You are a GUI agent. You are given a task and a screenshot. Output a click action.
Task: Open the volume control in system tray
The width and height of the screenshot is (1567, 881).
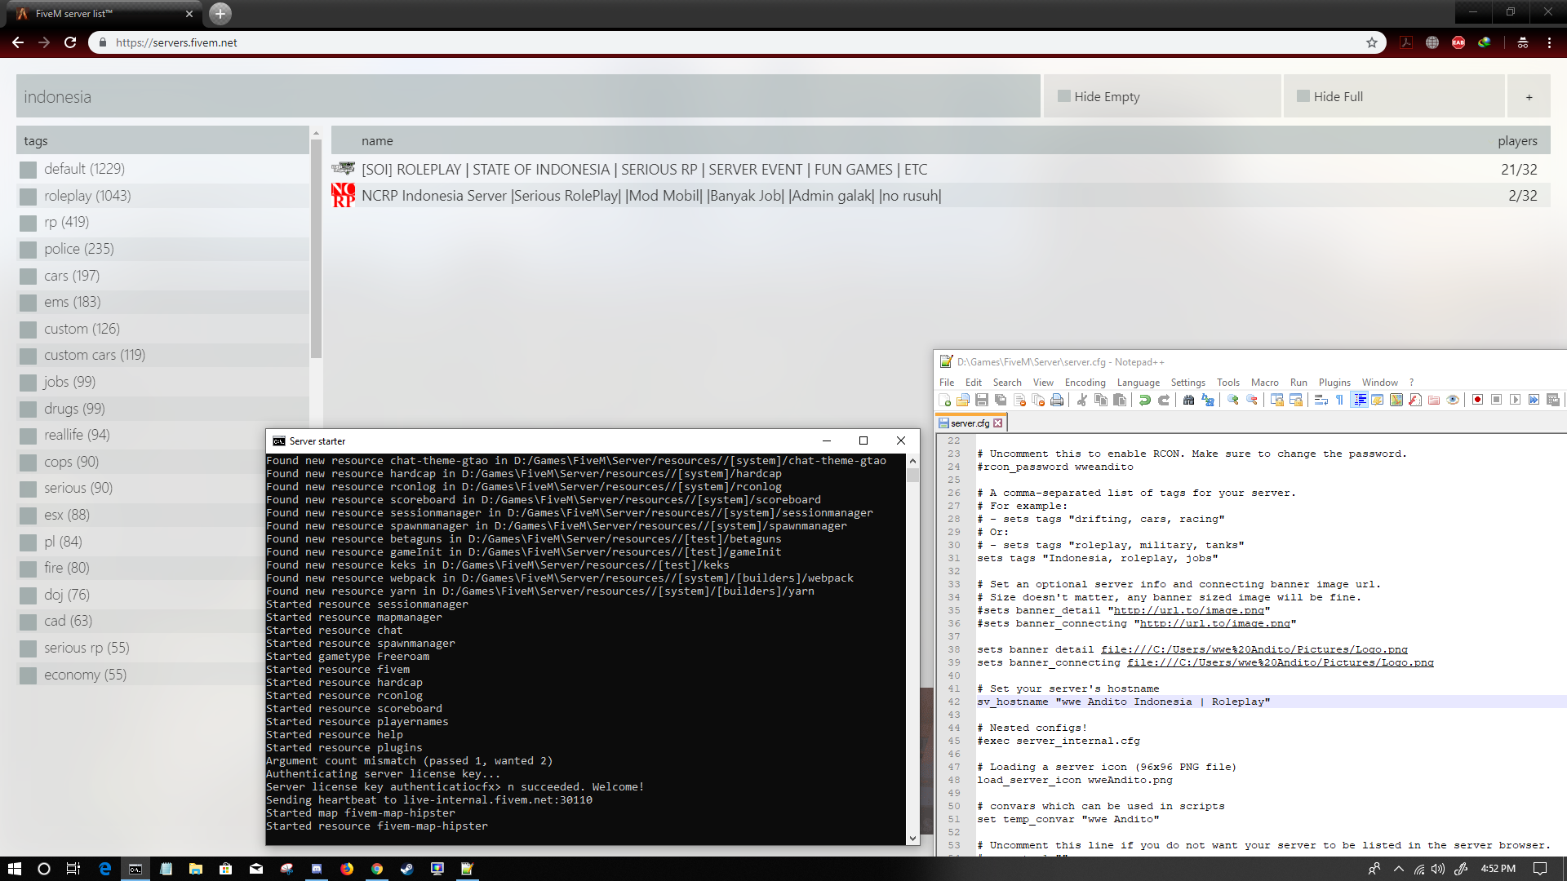(1438, 869)
